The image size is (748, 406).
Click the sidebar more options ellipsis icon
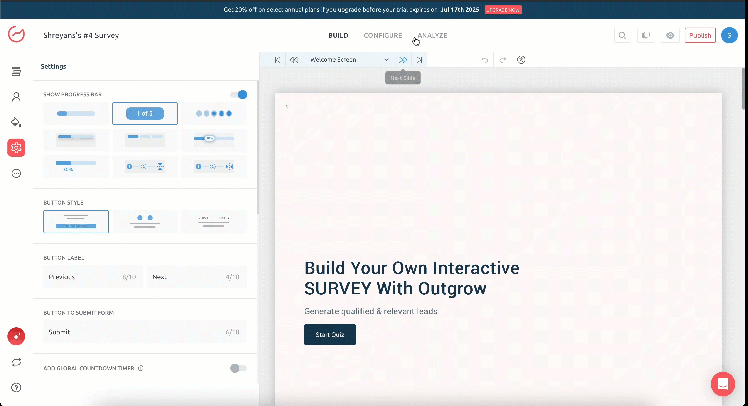point(16,173)
